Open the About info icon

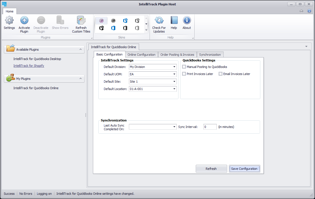click(187, 20)
